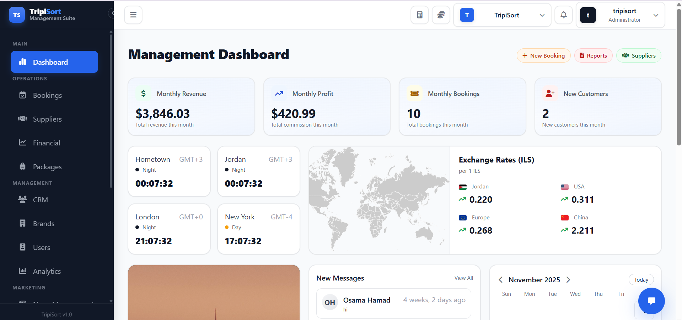Image resolution: width=682 pixels, height=320 pixels.
Task: Click the CRM people icon in the sidebar
Action: 22,199
